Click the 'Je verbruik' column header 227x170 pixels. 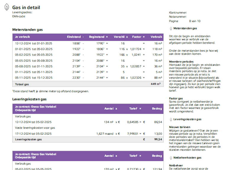click(x=22, y=37)
